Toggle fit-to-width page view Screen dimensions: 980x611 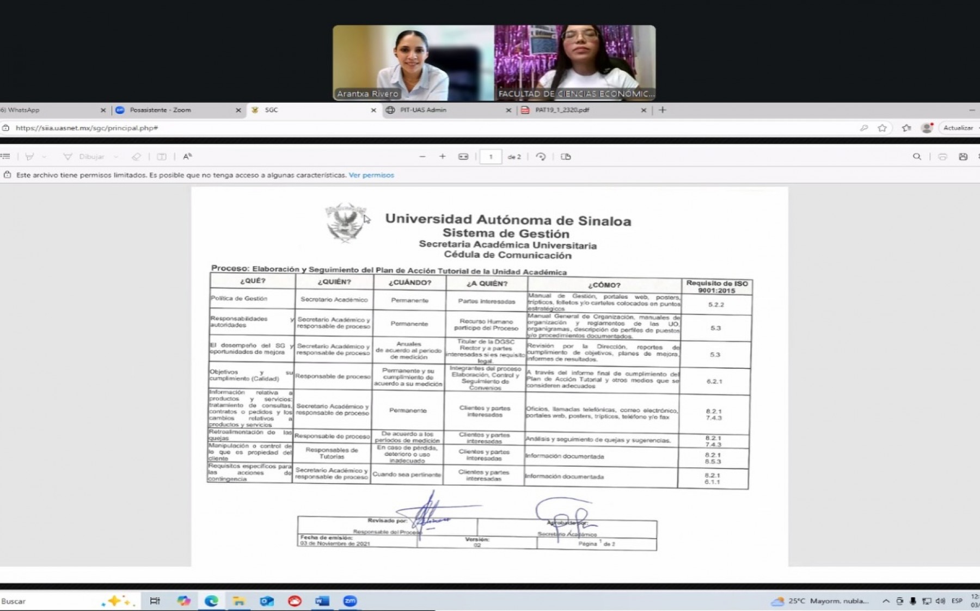pos(463,157)
